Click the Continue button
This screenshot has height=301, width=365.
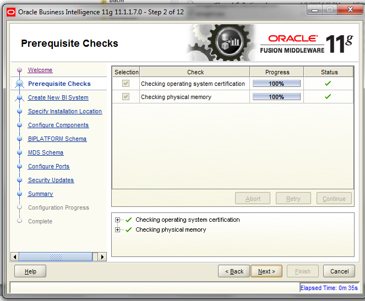(x=334, y=198)
